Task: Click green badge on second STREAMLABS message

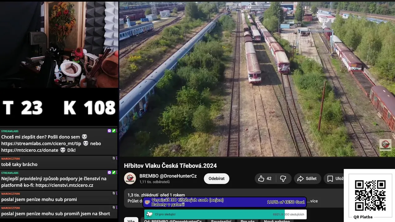Action: 114,173
